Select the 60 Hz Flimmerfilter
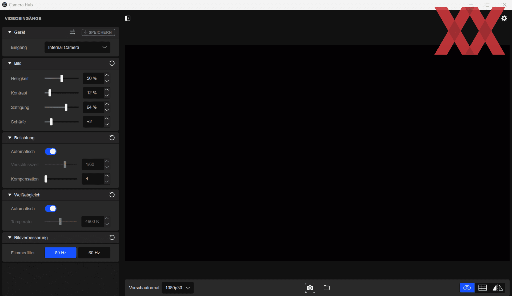Viewport: 512px width, 296px height. [x=94, y=252]
